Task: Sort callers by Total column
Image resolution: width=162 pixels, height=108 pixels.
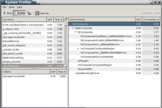Action: (62, 72)
